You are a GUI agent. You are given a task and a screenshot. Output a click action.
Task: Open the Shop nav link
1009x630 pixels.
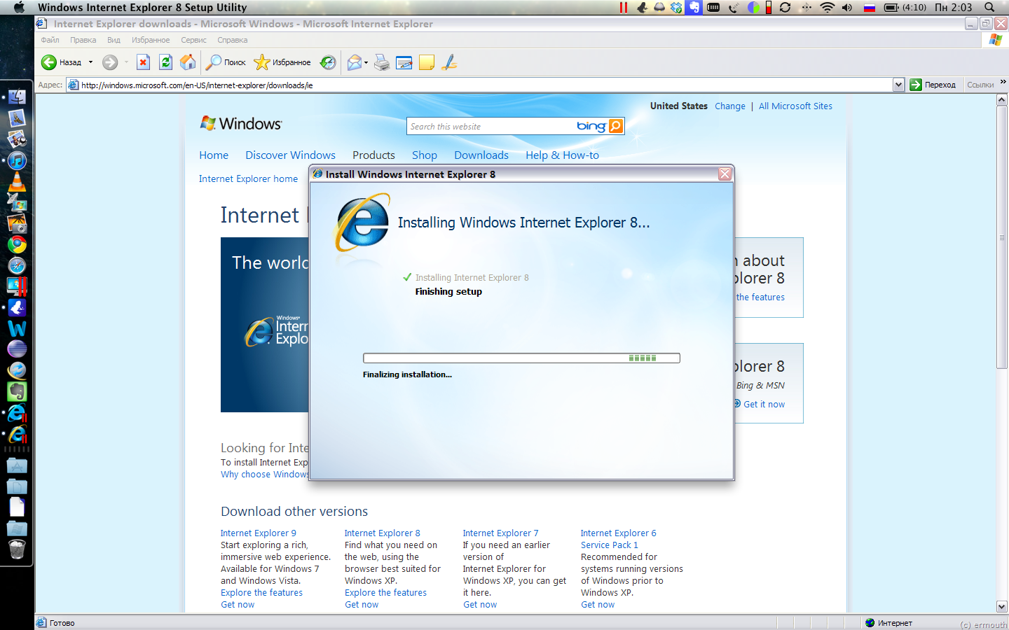pos(425,155)
